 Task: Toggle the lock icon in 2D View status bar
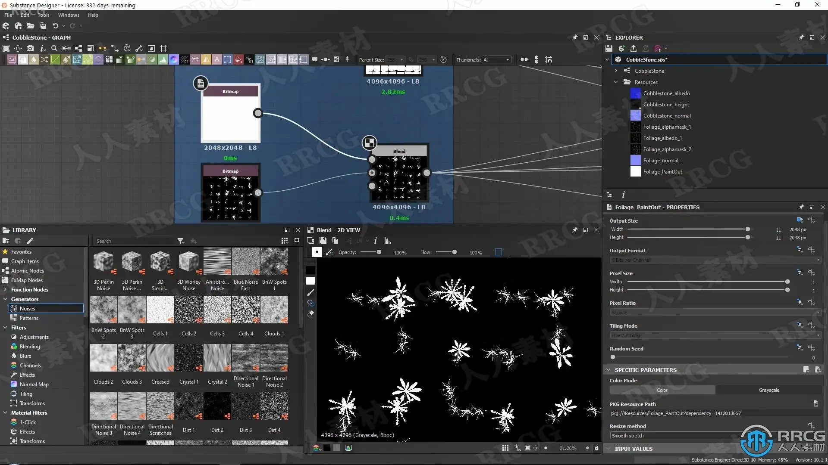[x=596, y=448]
